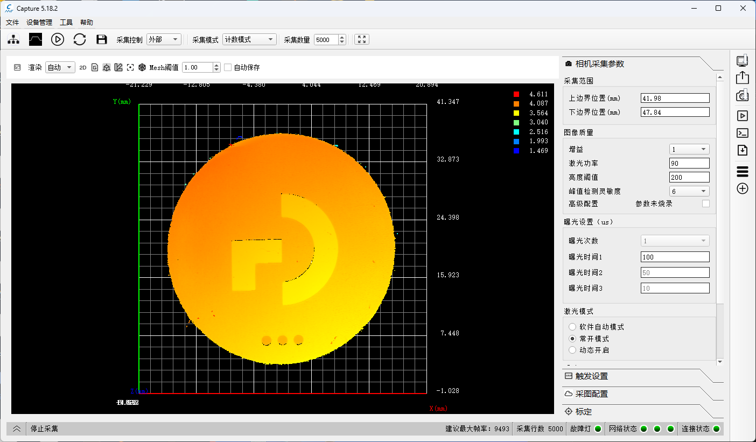756x442 pixels.
Task: Open the 工具 menu
Action: click(66, 22)
